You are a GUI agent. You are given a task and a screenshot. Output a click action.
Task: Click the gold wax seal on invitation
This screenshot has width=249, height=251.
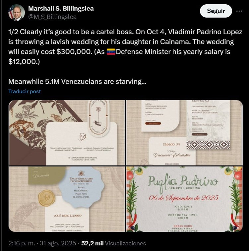[x=47, y=198]
